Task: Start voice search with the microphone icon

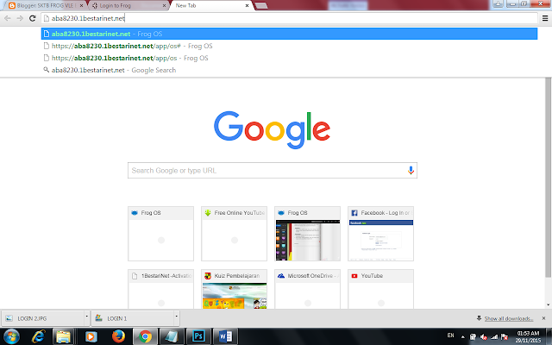Action: pyautogui.click(x=411, y=171)
